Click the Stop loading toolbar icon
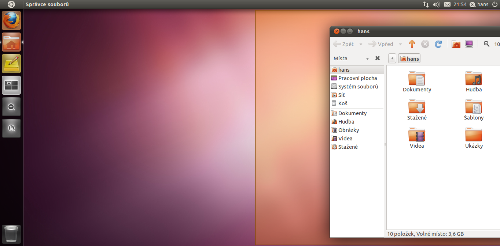 click(425, 44)
